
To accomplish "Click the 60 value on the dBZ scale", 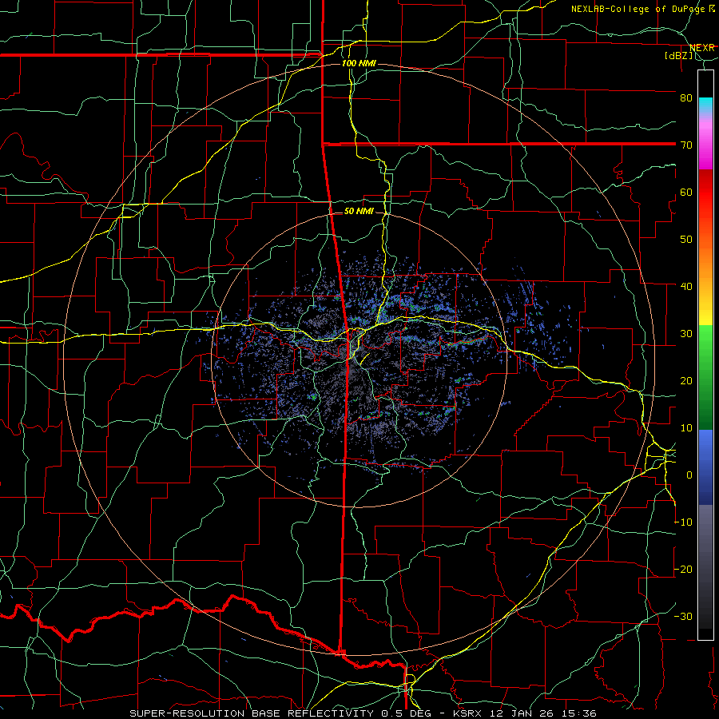I will pyautogui.click(x=686, y=192).
